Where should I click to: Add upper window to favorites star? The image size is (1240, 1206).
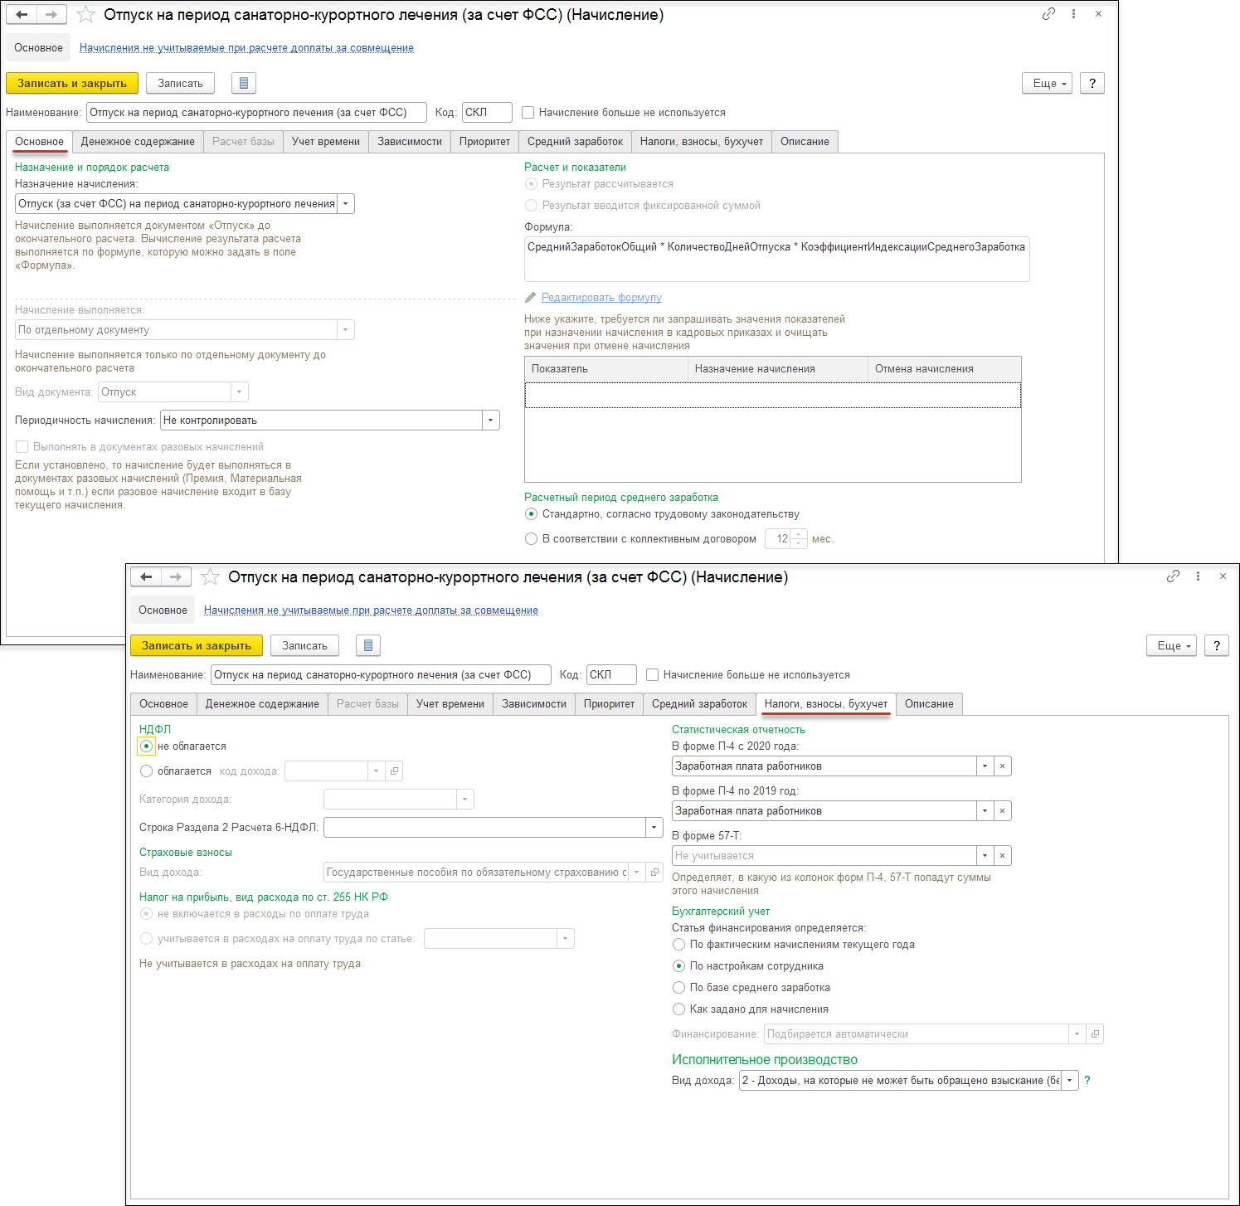coord(85,15)
